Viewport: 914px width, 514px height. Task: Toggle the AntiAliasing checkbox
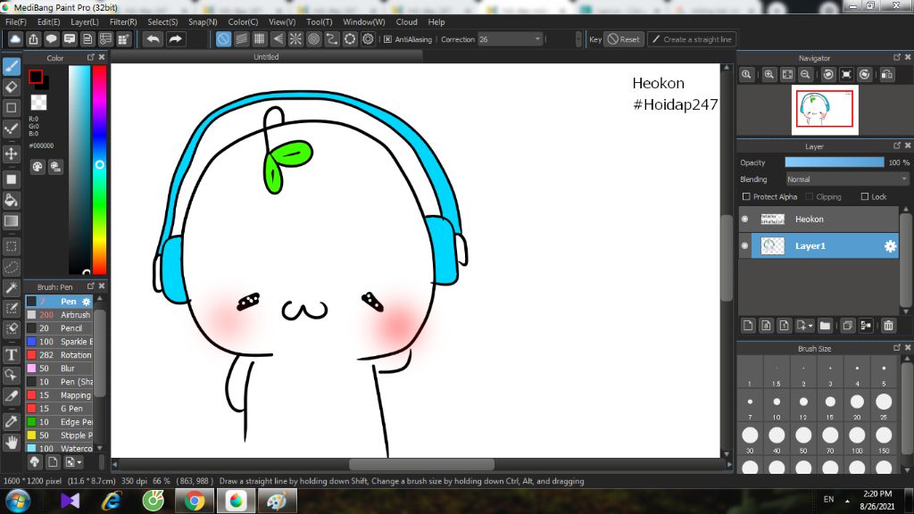387,39
